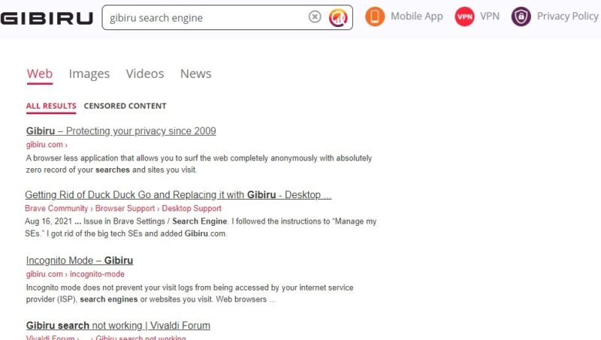Viewport: 601px width, 340px height.
Task: Switch to the Videos tab
Action: pyautogui.click(x=145, y=74)
